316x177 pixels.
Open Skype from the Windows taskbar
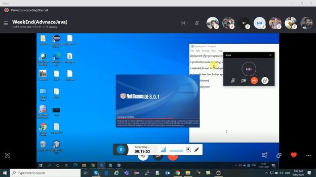point(96,173)
